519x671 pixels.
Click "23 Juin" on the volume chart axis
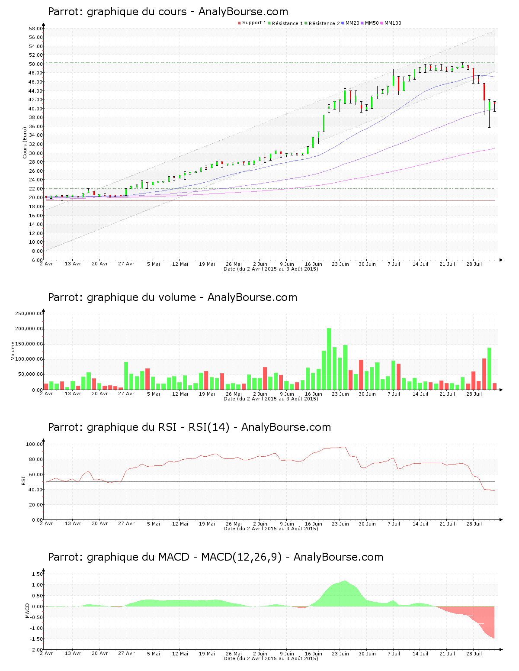(340, 394)
